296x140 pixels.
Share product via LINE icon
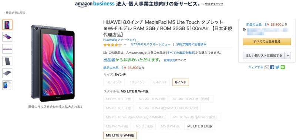(283, 67)
